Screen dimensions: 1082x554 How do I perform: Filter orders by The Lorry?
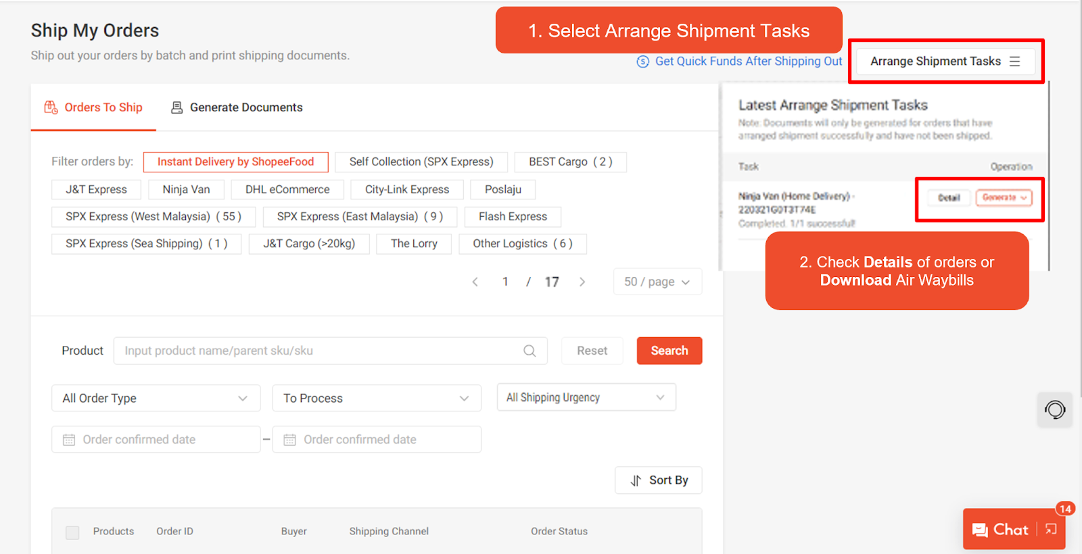pos(414,244)
